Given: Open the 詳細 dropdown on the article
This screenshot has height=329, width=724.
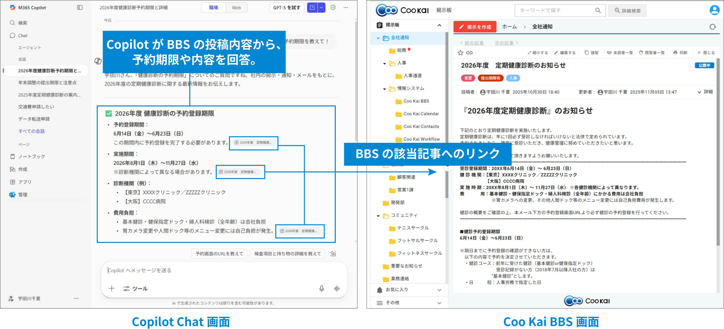Looking at the screenshot, I should (x=706, y=92).
